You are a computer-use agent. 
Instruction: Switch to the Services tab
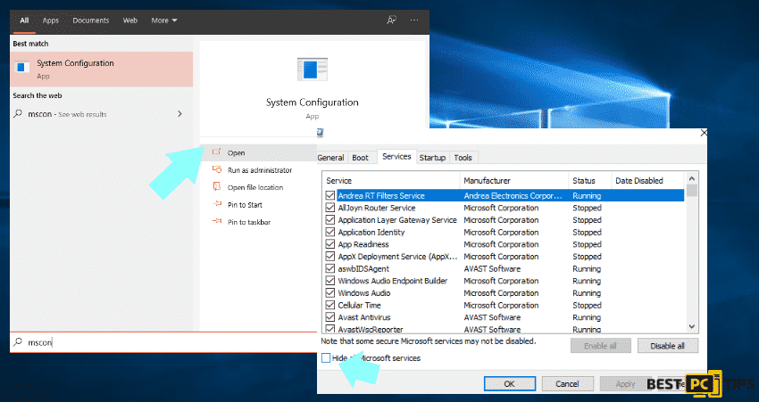click(396, 157)
